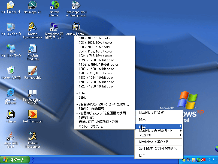Select Internet Explorer desktop icon
Image resolution: width=218 pixels, height=164 pixels.
[x=11, y=92]
